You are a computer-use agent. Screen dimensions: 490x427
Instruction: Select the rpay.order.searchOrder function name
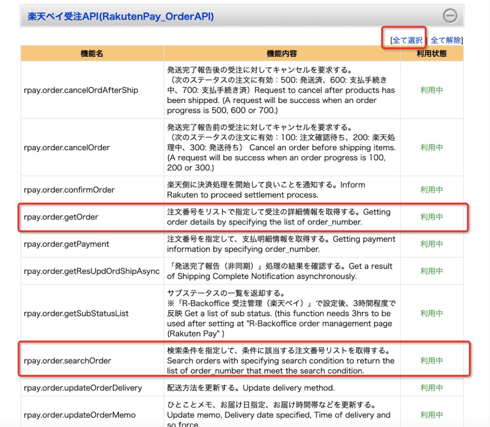coord(67,361)
